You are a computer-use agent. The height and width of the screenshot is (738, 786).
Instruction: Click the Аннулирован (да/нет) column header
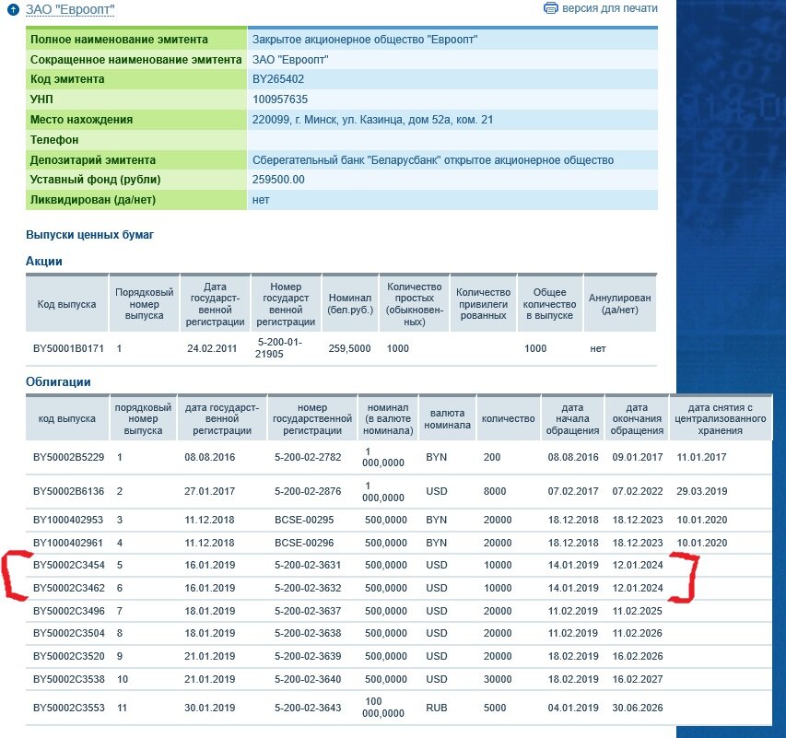(619, 304)
